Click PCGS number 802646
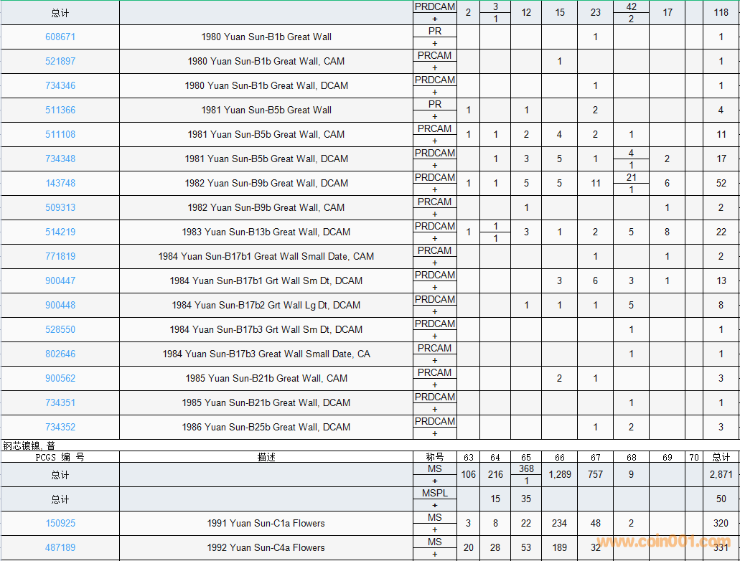The image size is (740, 561). click(x=60, y=354)
